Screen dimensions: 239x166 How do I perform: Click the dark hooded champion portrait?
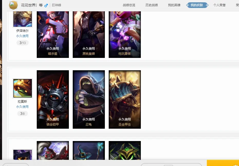coord(23,154)
